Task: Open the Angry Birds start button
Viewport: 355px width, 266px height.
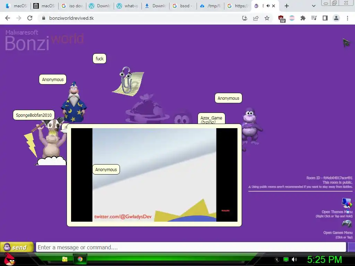Action: pyautogui.click(x=9, y=259)
